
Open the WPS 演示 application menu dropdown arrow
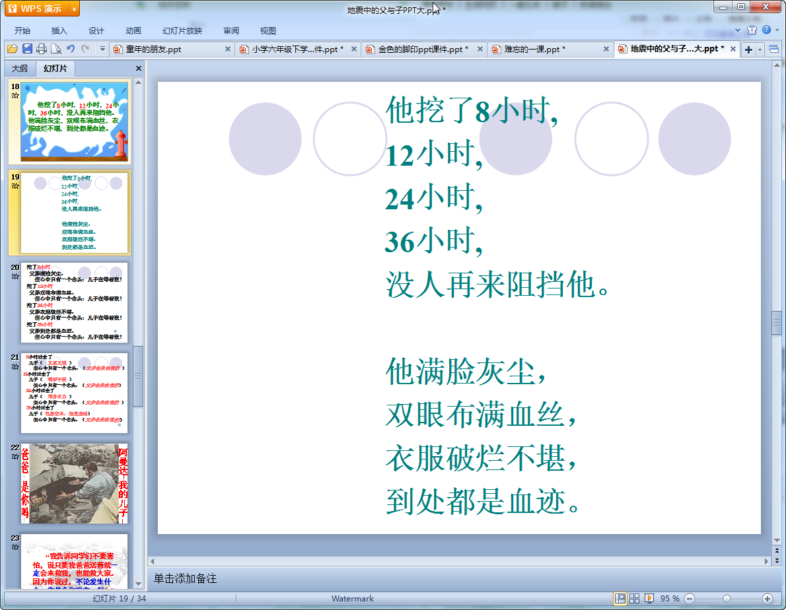point(73,9)
